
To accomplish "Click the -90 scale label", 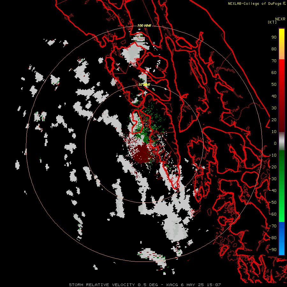I will tap(273, 250).
